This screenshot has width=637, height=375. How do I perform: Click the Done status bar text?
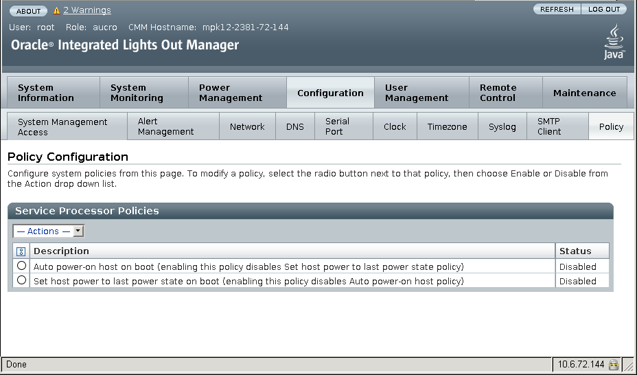tap(16, 365)
